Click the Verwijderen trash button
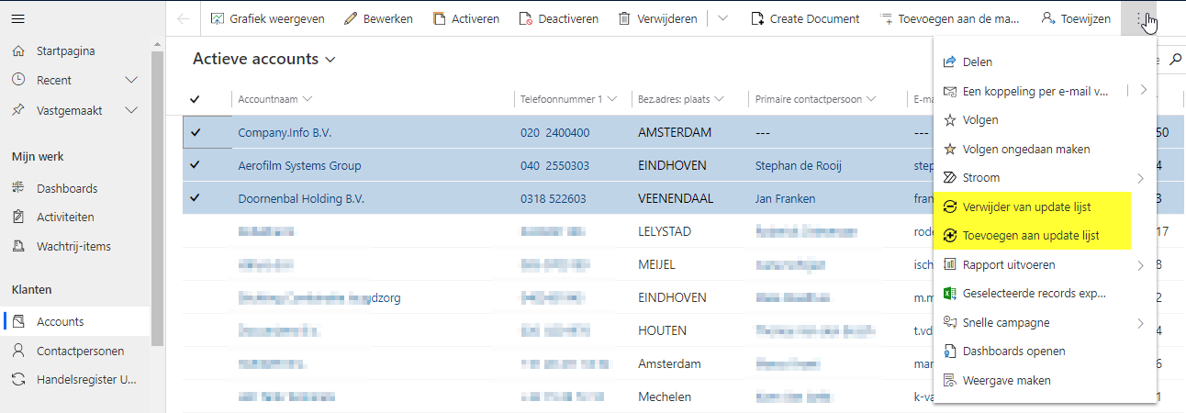This screenshot has width=1186, height=413. pyautogui.click(x=657, y=18)
